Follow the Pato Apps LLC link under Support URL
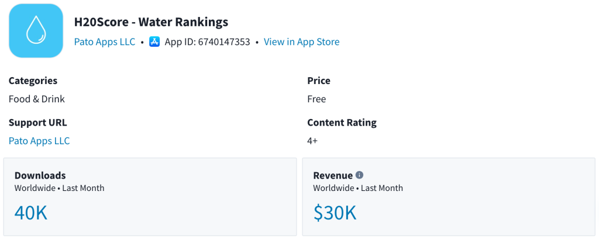Screen dimensions: 599x240 pyautogui.click(x=39, y=141)
